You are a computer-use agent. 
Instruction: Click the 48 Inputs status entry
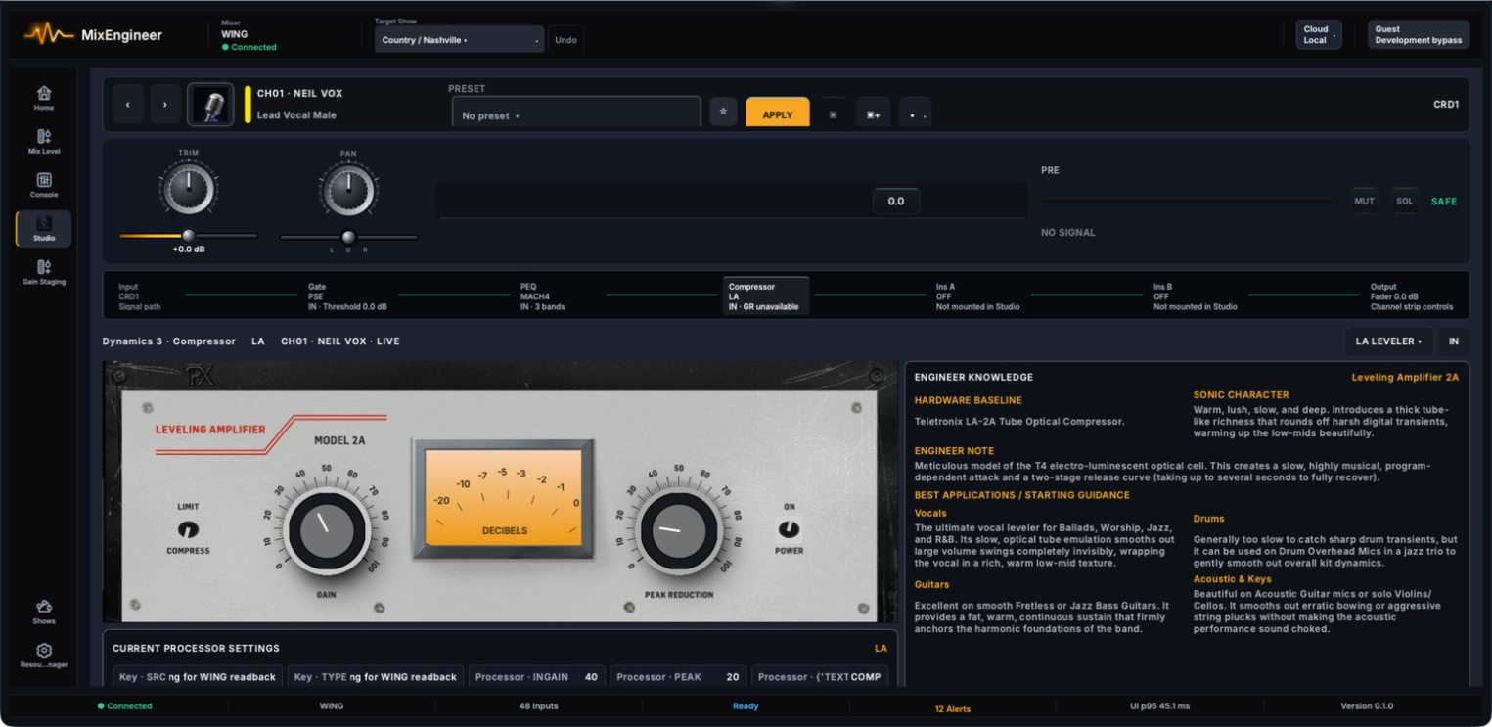[x=538, y=706]
